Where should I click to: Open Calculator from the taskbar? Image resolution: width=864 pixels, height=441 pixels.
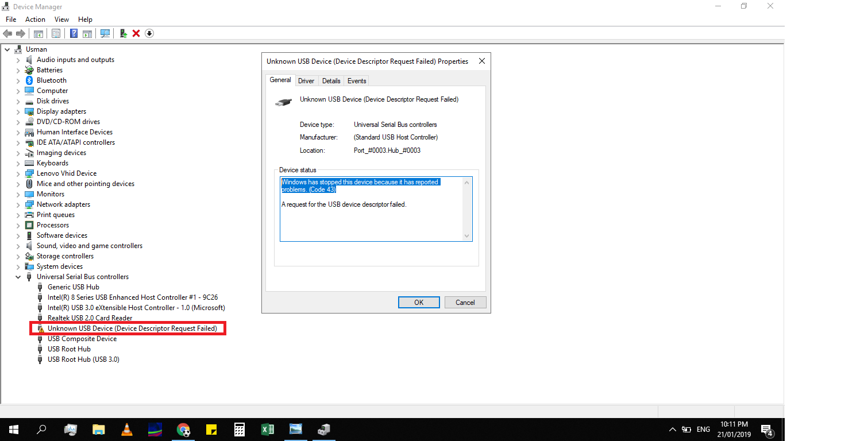(240, 429)
